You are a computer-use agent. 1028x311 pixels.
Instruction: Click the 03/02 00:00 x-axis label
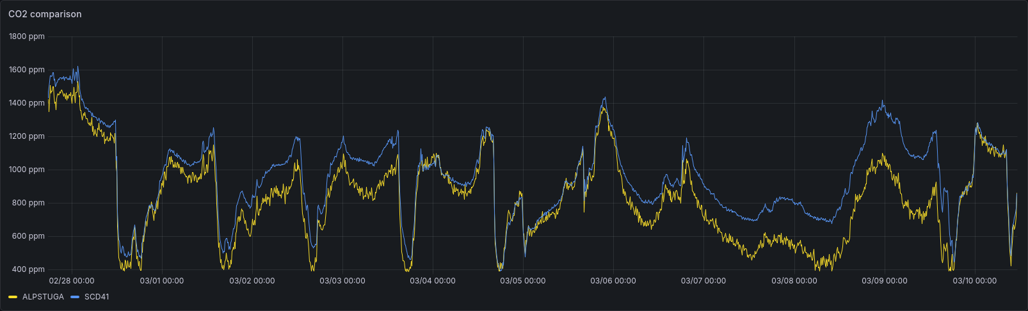[252, 280]
